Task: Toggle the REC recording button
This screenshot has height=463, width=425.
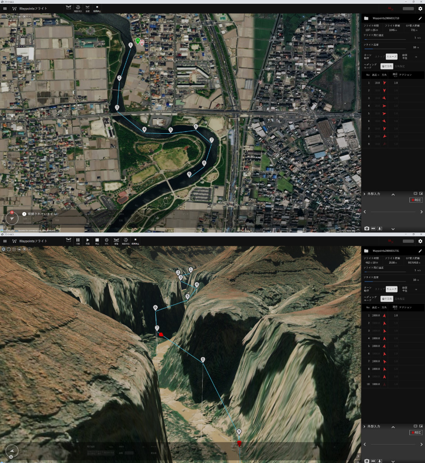Action: click(x=416, y=200)
